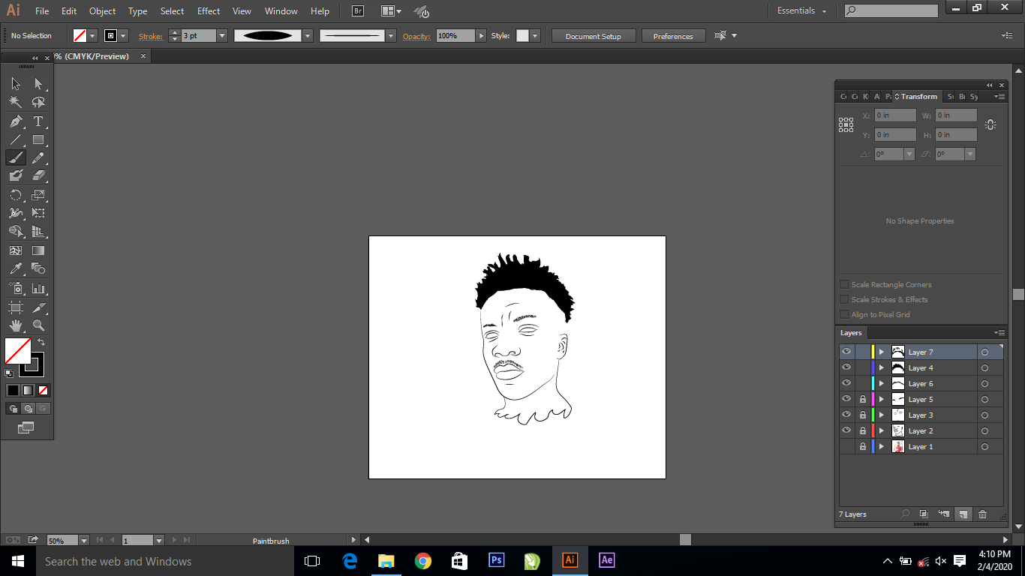Expand Layer 7 contents

coord(882,352)
